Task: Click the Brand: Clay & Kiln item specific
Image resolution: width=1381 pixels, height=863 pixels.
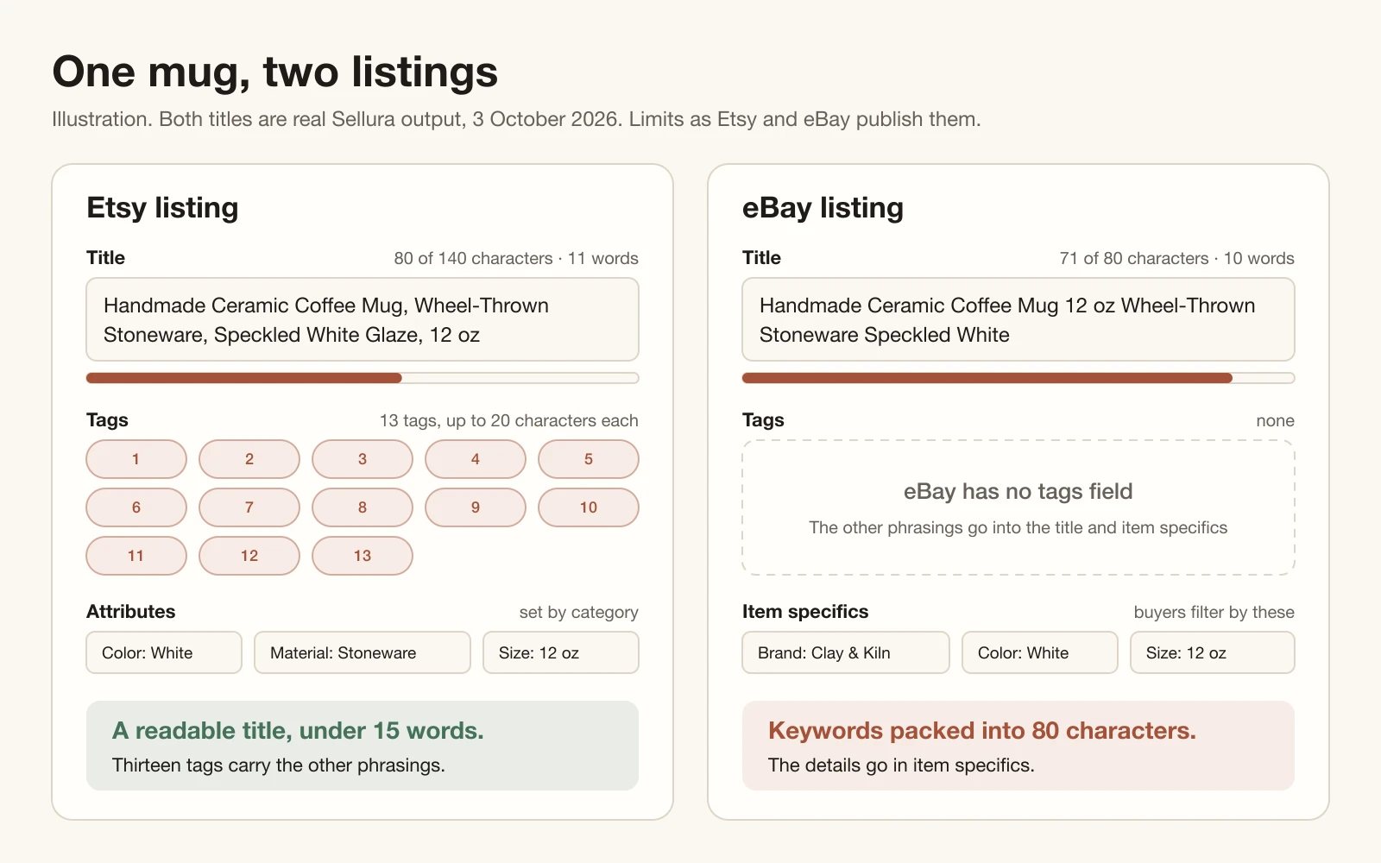Action: 846,652
